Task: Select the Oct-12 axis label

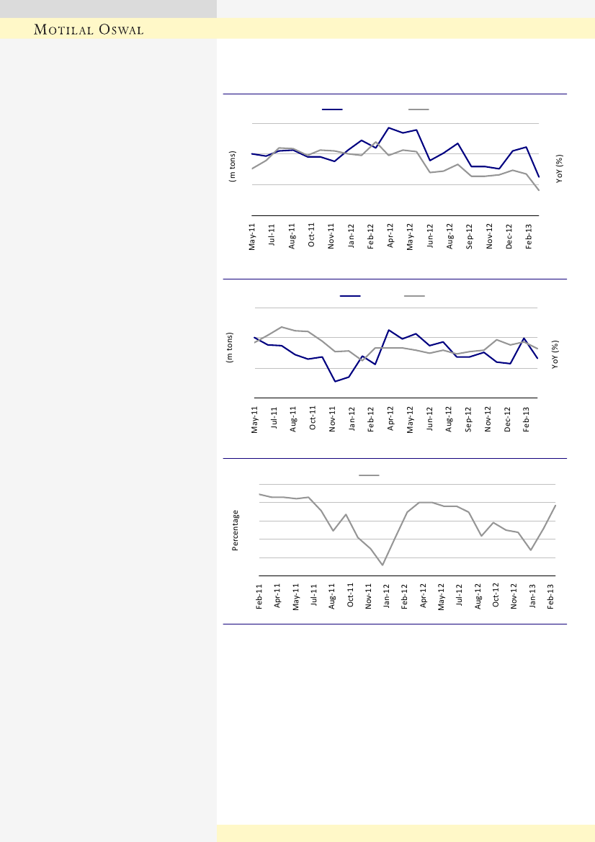Action: point(496,598)
